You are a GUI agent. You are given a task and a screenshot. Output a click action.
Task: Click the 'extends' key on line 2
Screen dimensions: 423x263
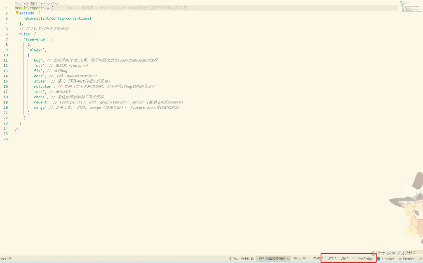point(27,13)
